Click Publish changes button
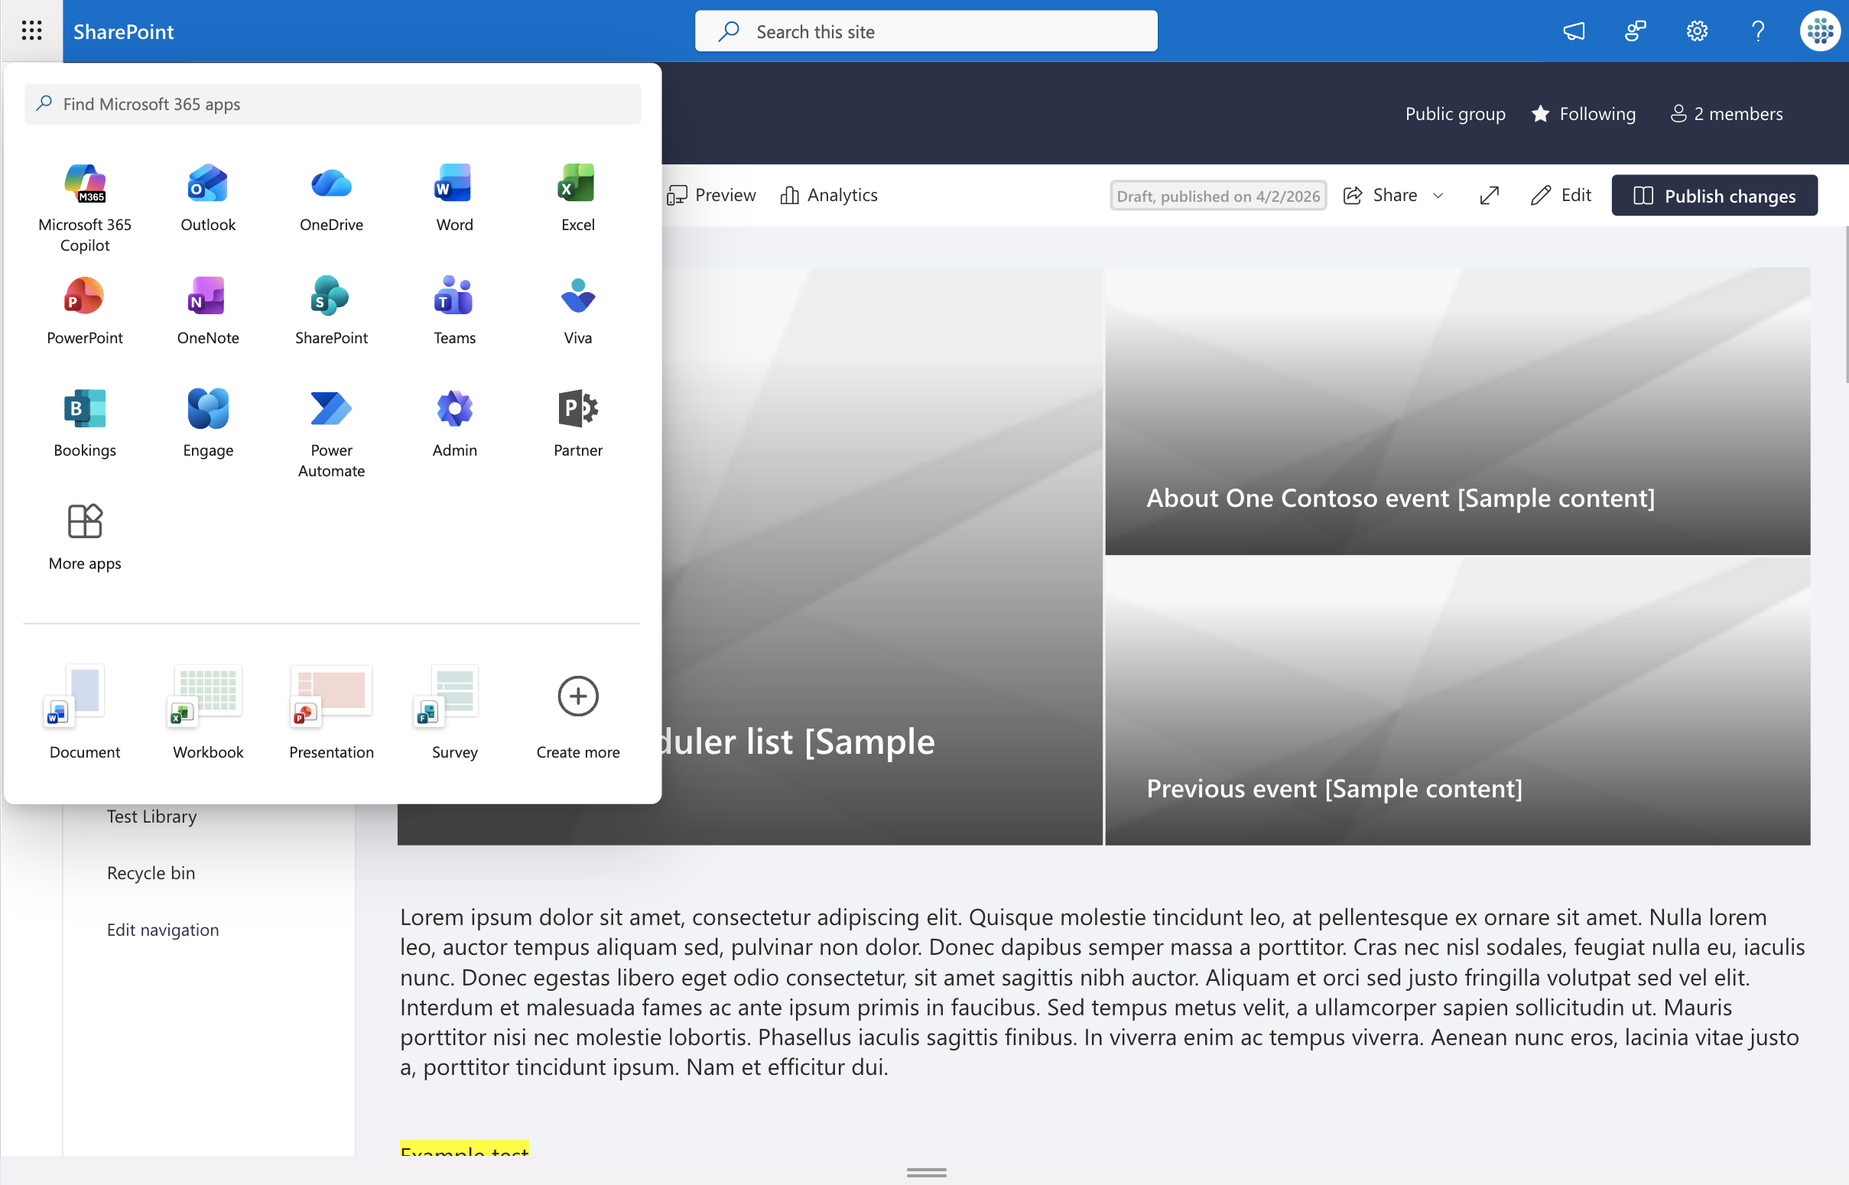 (x=1714, y=196)
